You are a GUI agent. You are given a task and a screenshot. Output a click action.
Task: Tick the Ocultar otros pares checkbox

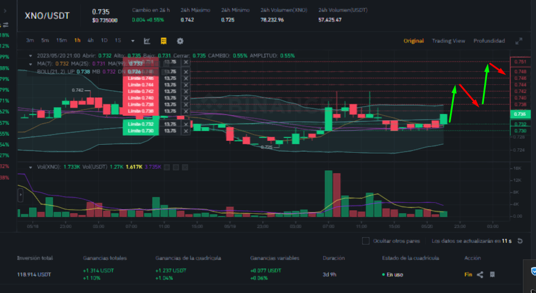click(x=366, y=241)
